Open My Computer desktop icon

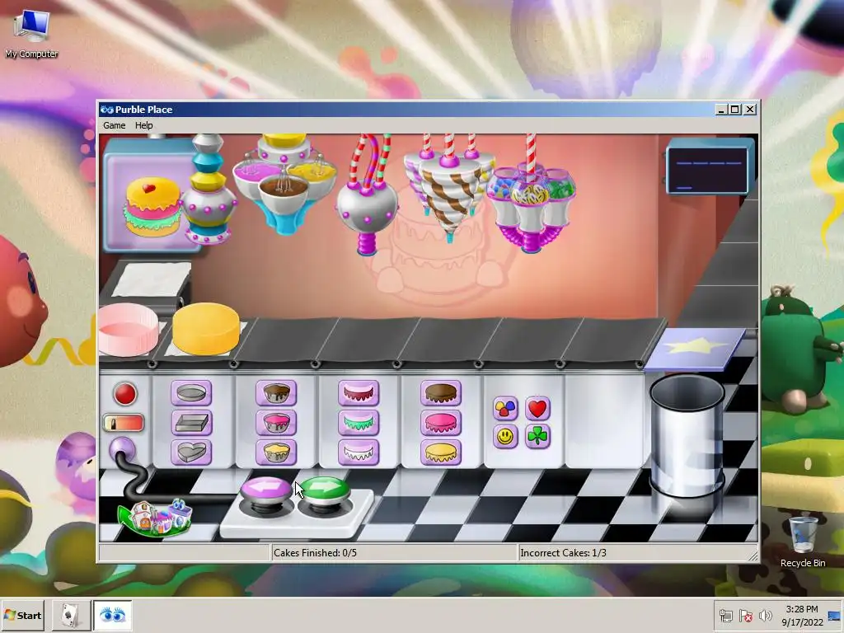click(x=32, y=33)
